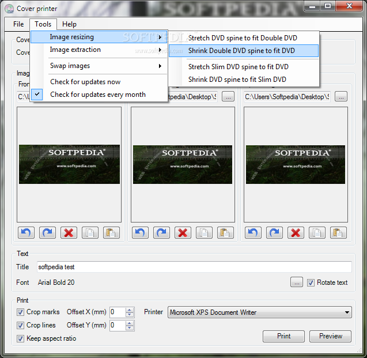Browse for the middle image file
The image size is (367, 358).
(228, 96)
